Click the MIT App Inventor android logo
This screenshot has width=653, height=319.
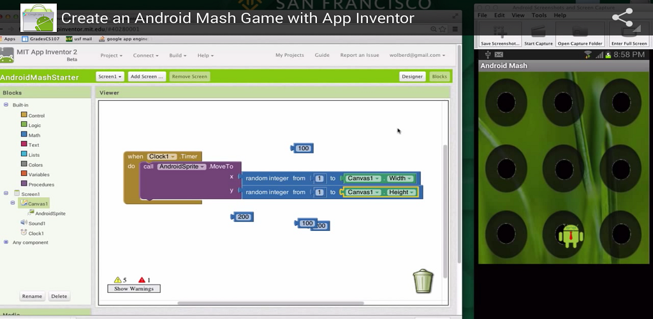[x=6, y=56]
